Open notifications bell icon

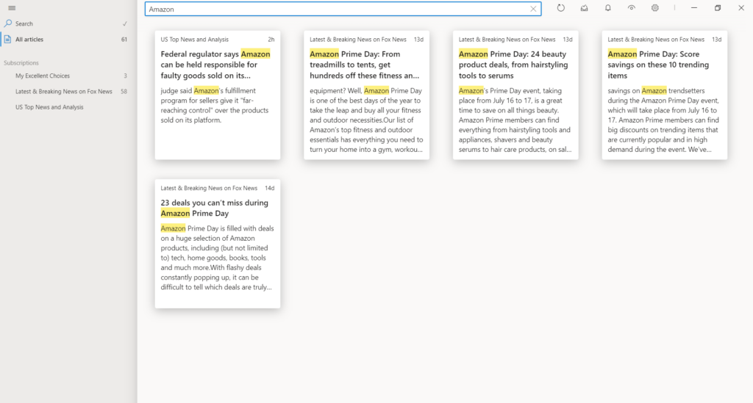(607, 8)
